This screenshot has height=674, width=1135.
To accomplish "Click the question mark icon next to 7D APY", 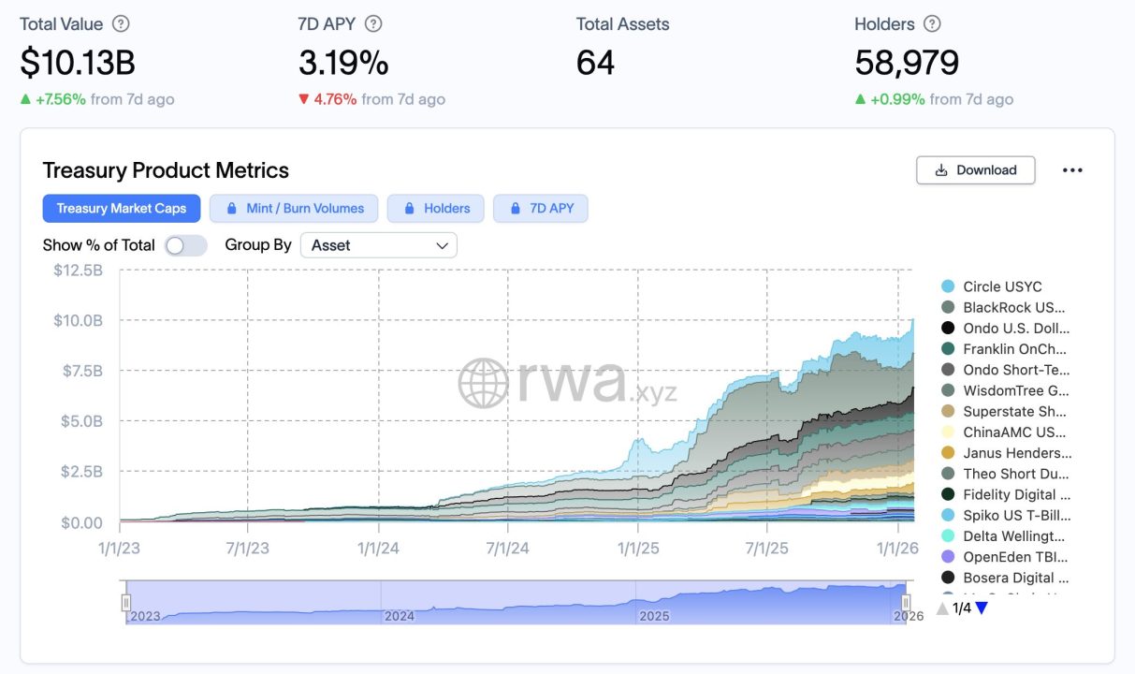I will [x=373, y=22].
